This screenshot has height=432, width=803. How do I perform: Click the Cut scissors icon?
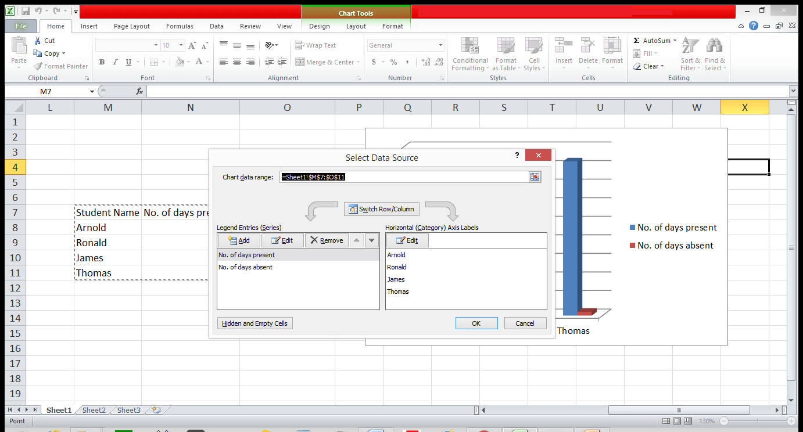coord(38,41)
